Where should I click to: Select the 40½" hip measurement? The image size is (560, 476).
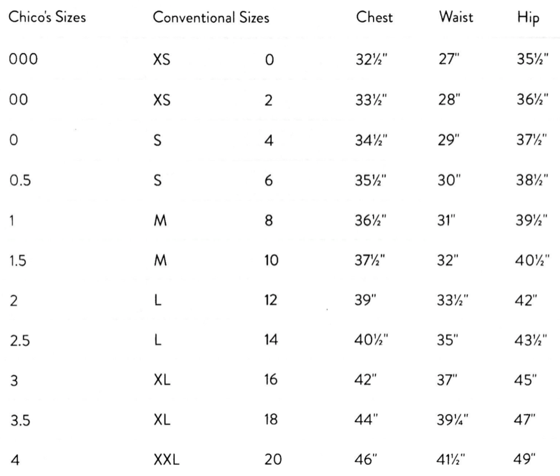[532, 260]
